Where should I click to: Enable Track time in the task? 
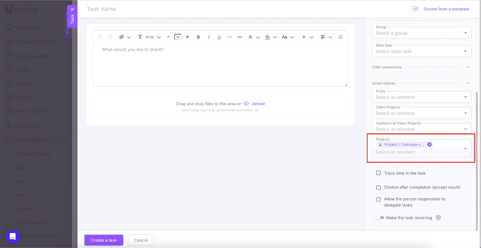tap(378, 173)
